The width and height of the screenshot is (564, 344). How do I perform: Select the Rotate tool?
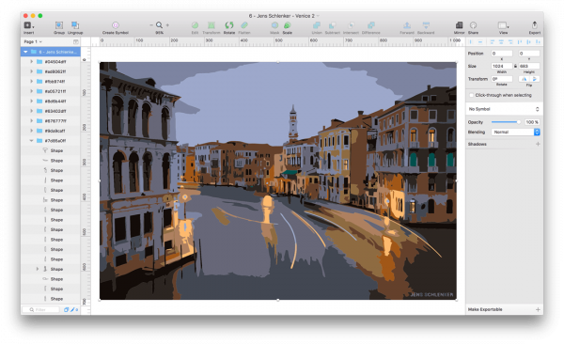229,25
